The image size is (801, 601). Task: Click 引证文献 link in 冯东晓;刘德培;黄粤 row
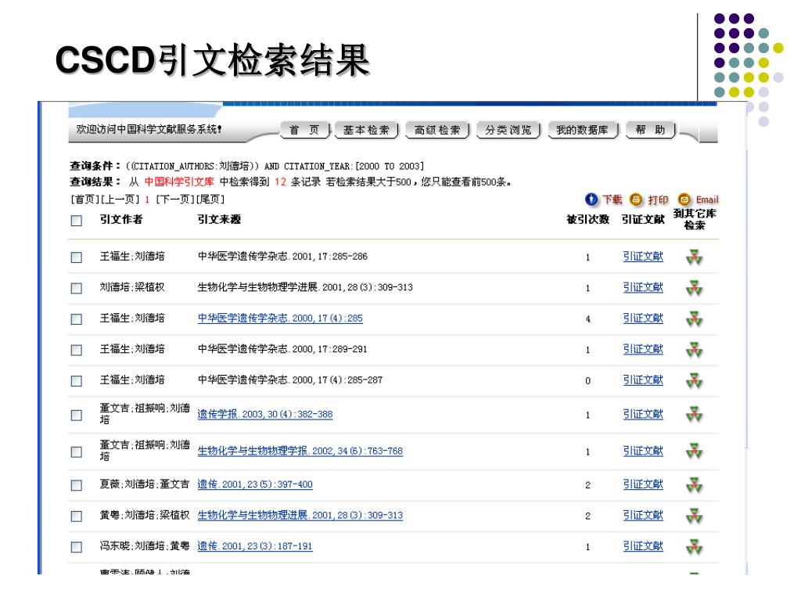[x=643, y=546]
